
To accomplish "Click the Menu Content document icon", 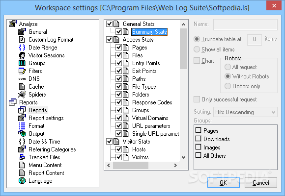I will coord(22,165).
